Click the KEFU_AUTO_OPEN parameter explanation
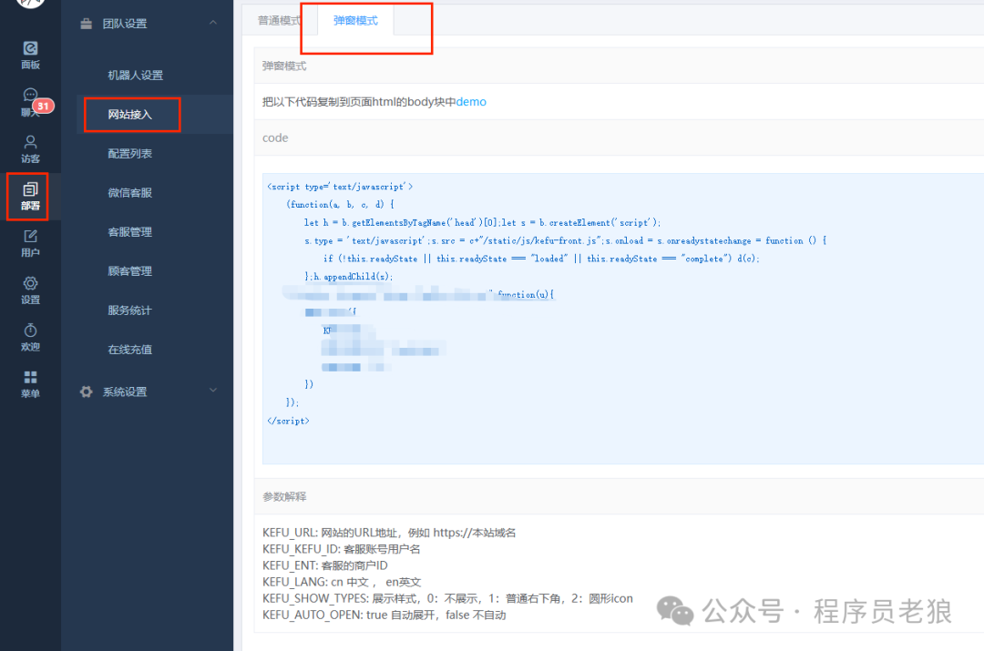The height and width of the screenshot is (651, 984). pyautogui.click(x=384, y=615)
